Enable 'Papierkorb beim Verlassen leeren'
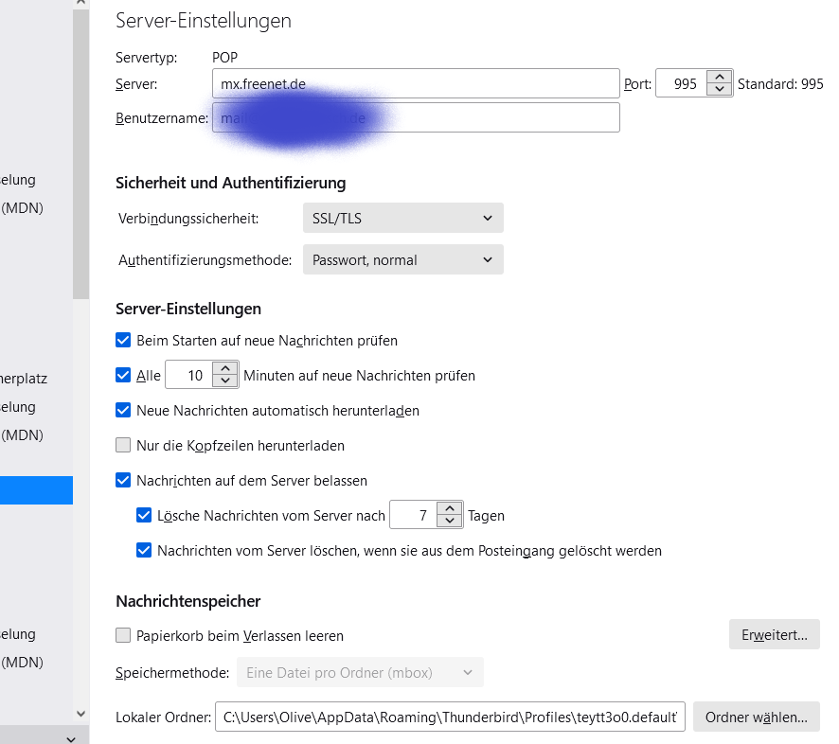839x744 pixels. pyautogui.click(x=123, y=635)
